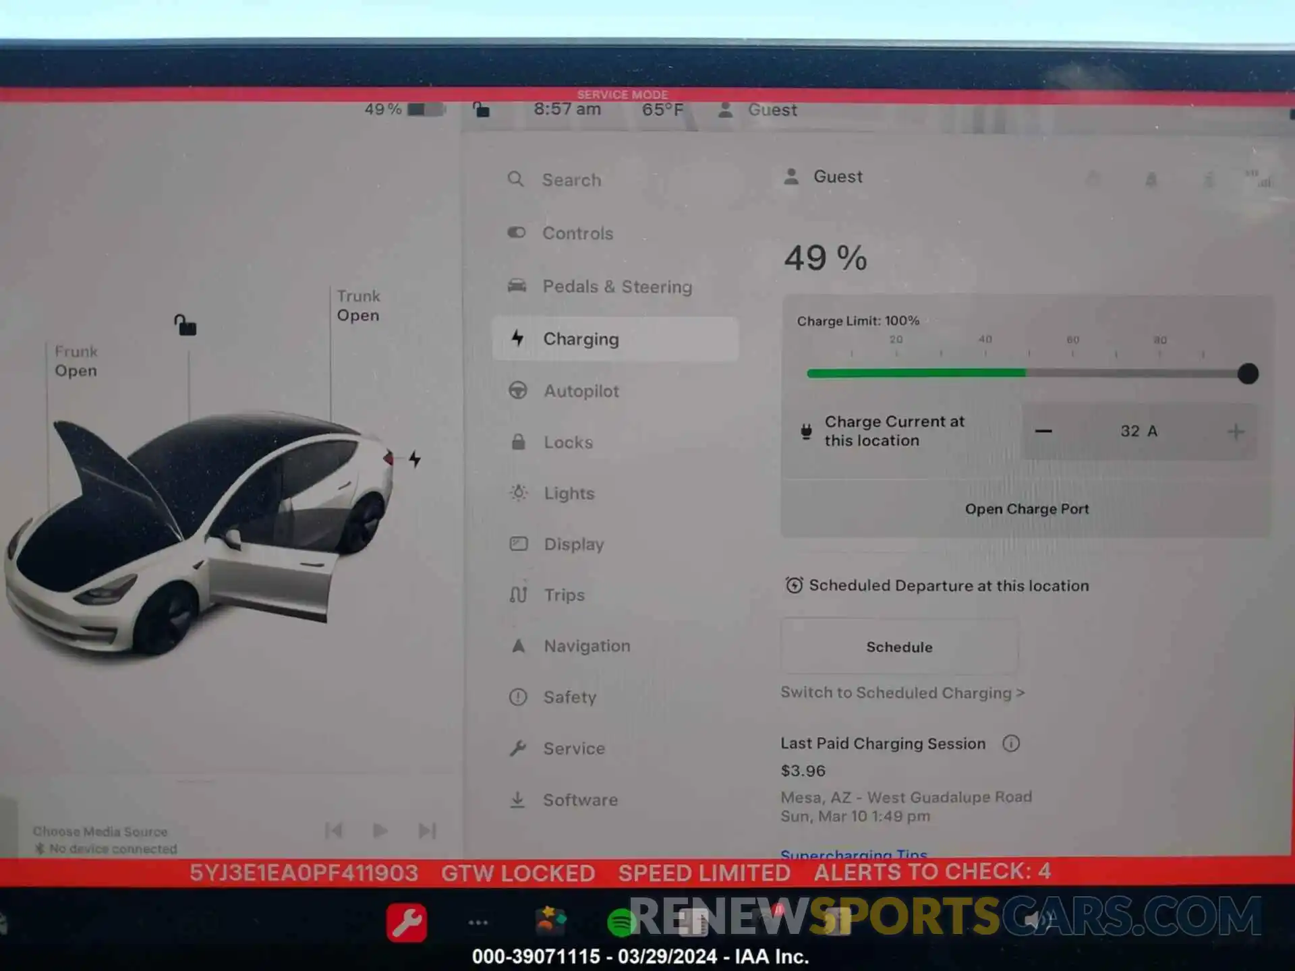Open the Safety settings icon
This screenshot has height=971, width=1295.
click(x=516, y=698)
